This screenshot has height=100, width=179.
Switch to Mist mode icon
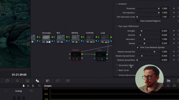[x=33, y=86]
